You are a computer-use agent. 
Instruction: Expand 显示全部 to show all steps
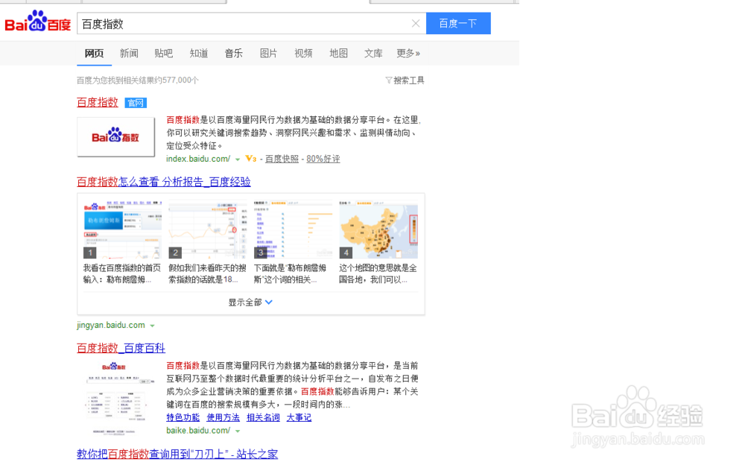coord(250,303)
